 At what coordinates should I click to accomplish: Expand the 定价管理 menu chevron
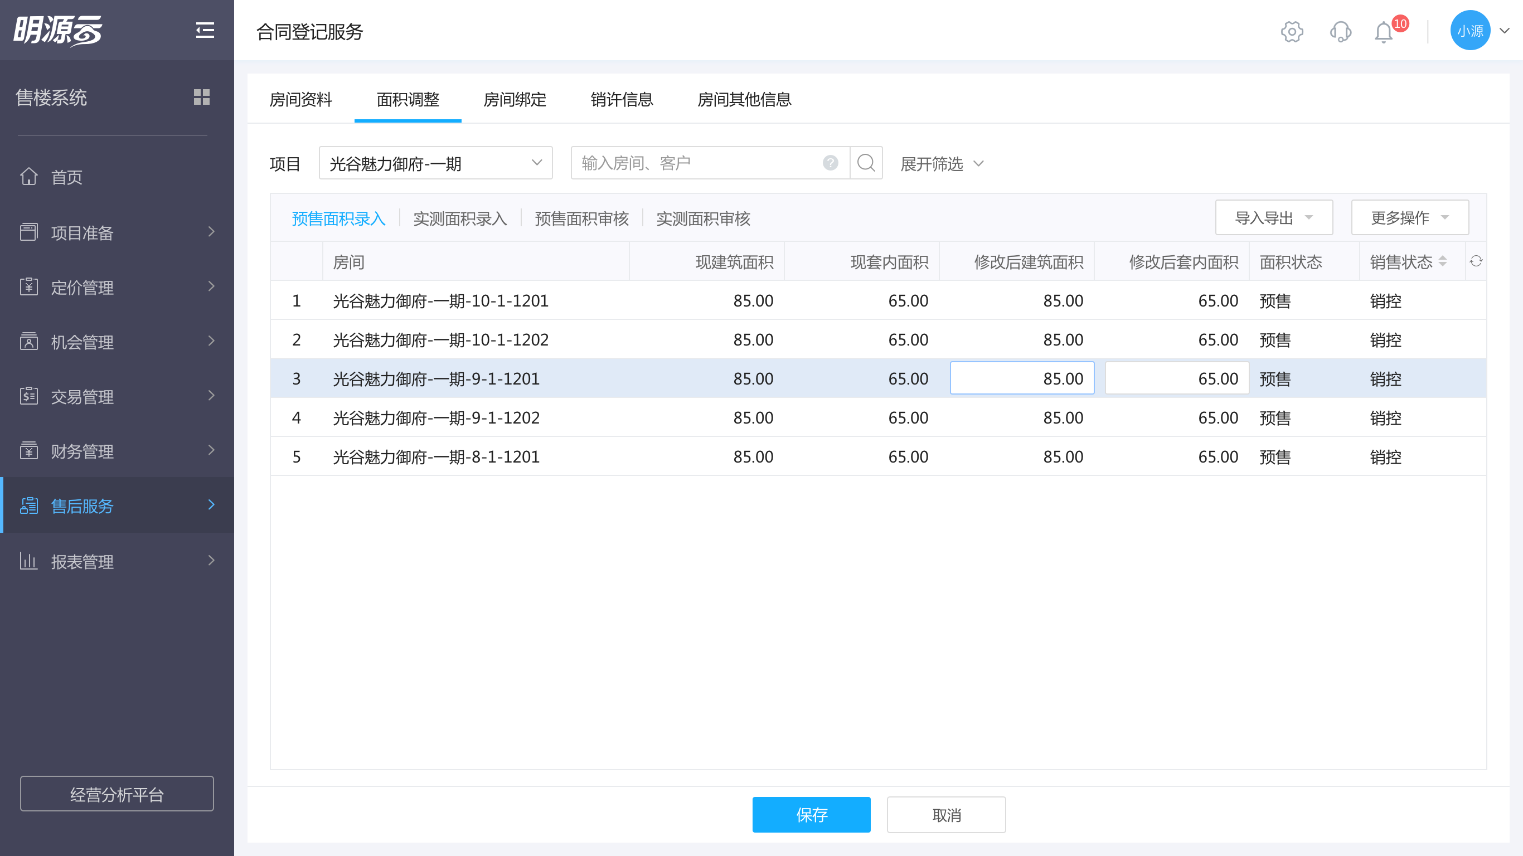pyautogui.click(x=211, y=286)
